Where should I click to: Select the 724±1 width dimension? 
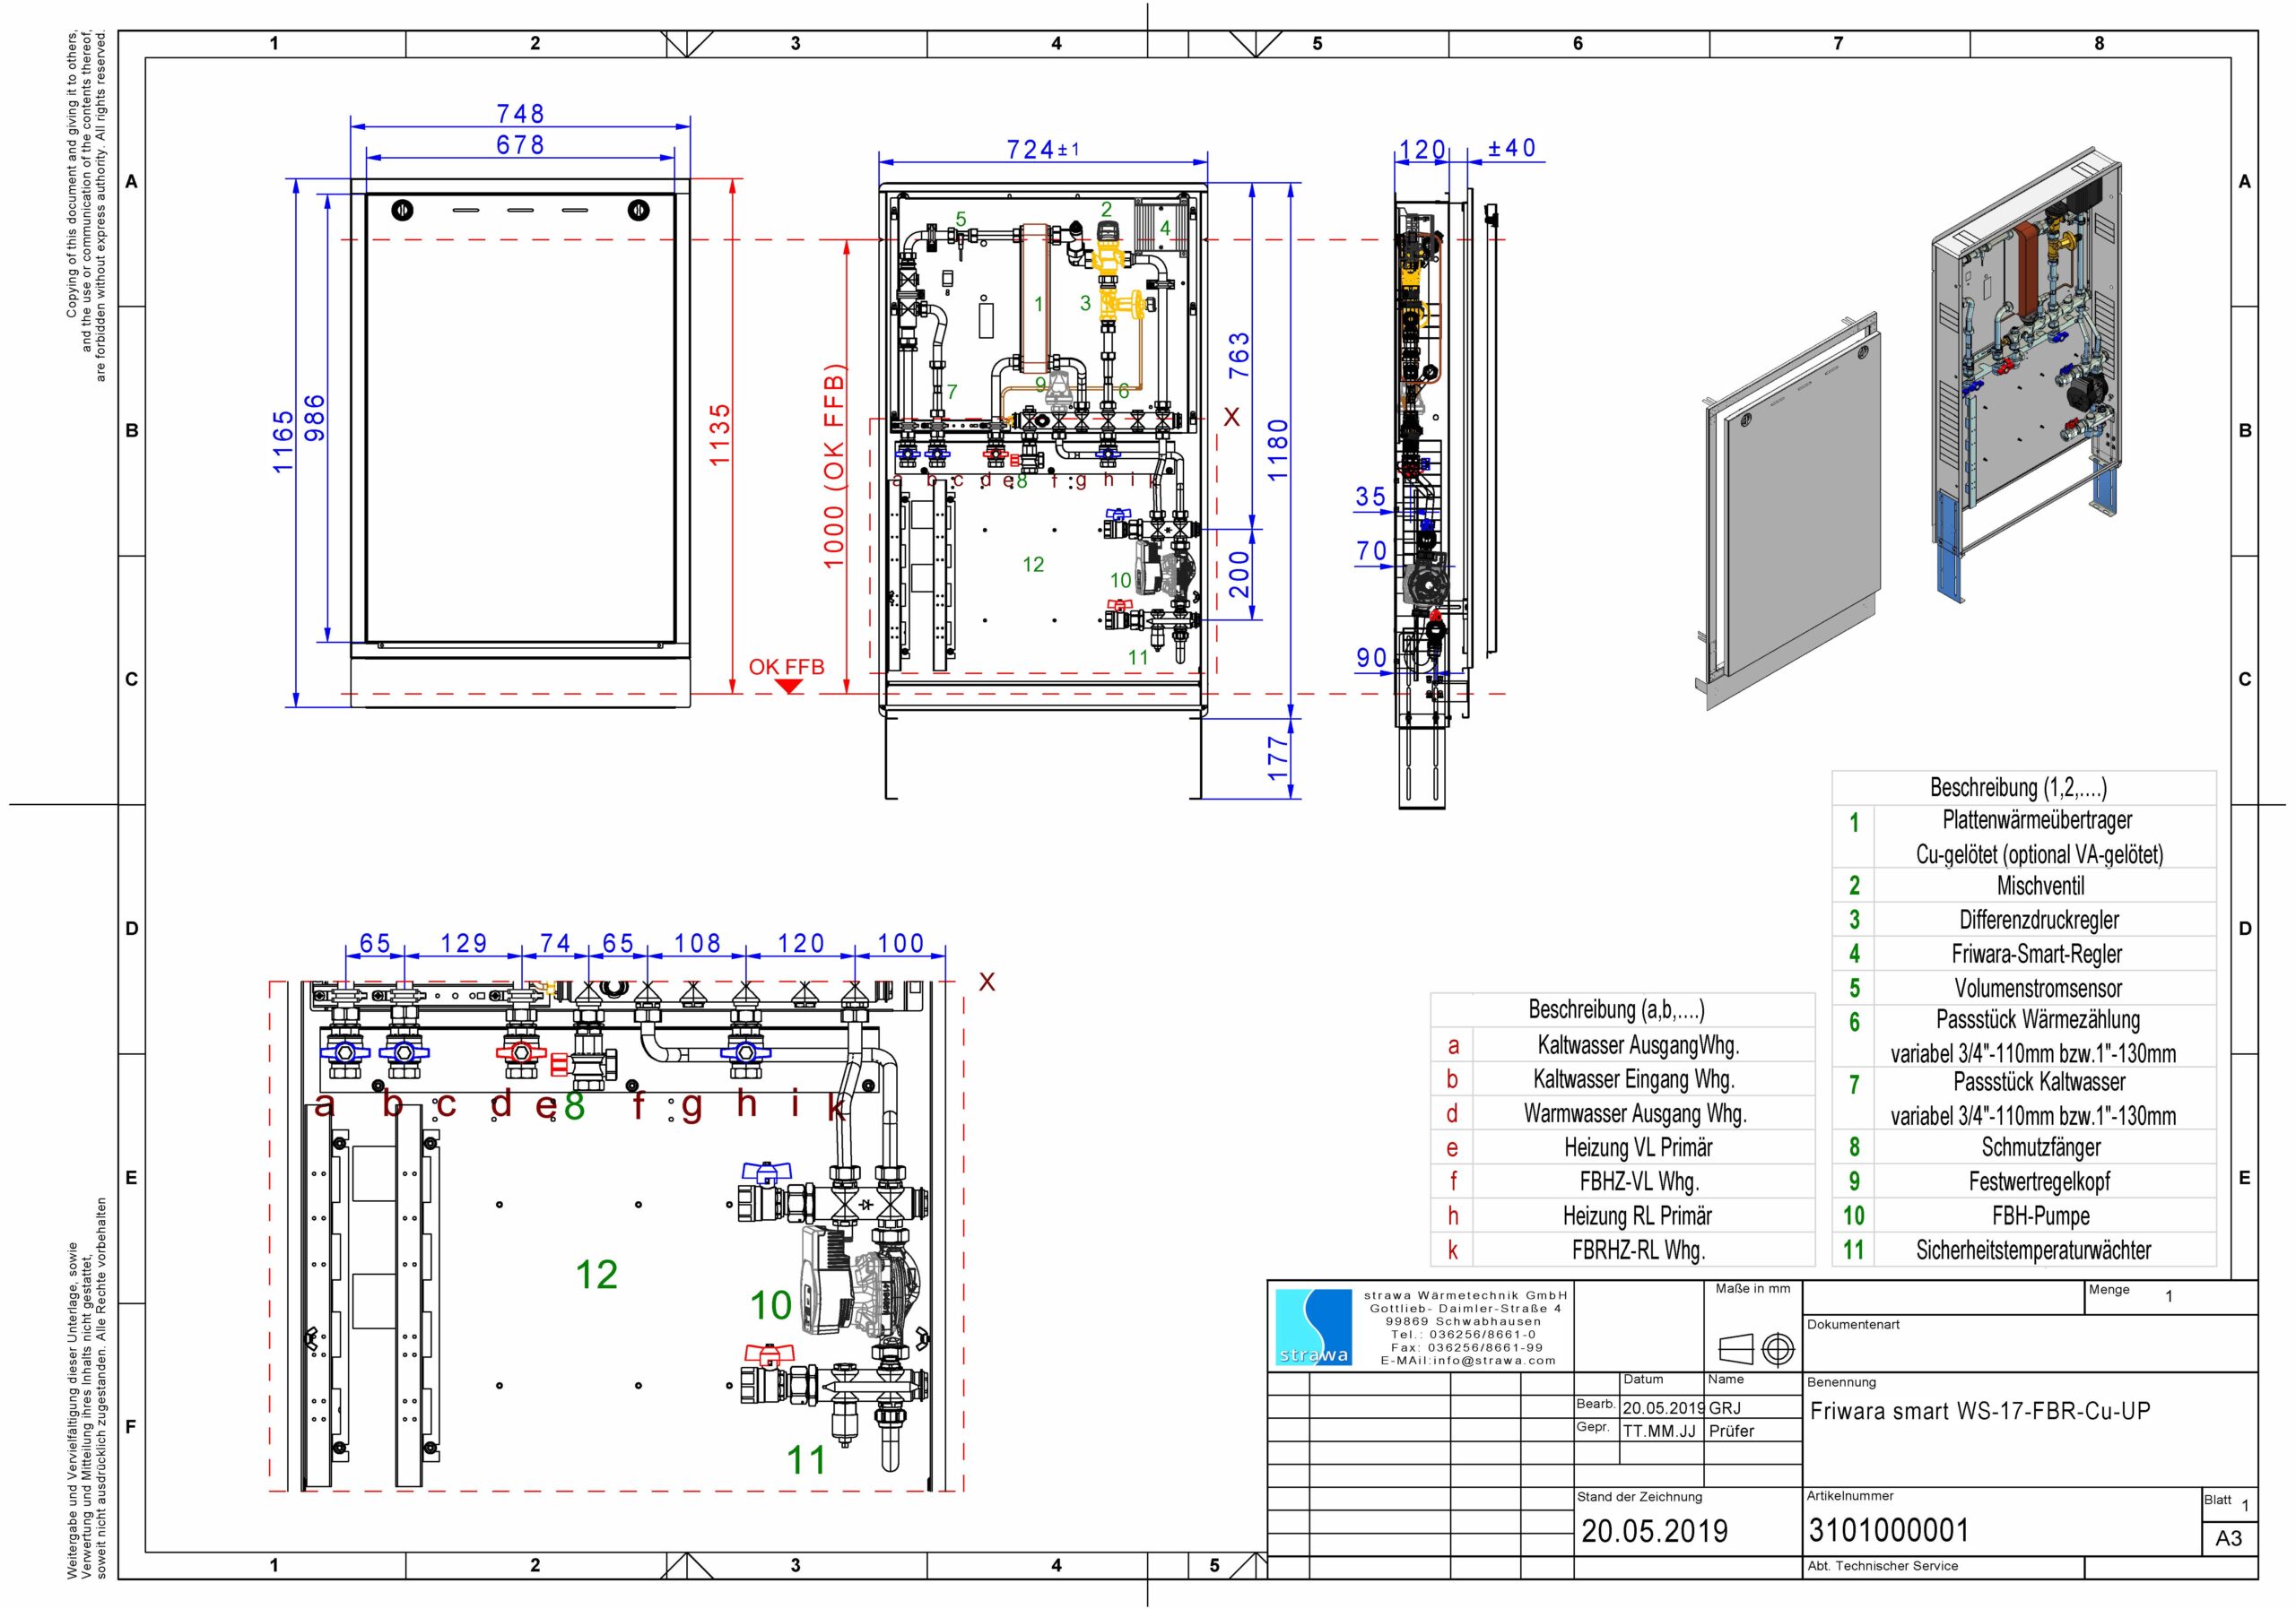pyautogui.click(x=1043, y=150)
